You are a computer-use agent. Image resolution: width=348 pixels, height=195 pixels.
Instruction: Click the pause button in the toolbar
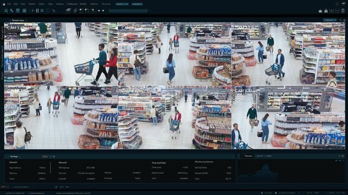point(37,10)
